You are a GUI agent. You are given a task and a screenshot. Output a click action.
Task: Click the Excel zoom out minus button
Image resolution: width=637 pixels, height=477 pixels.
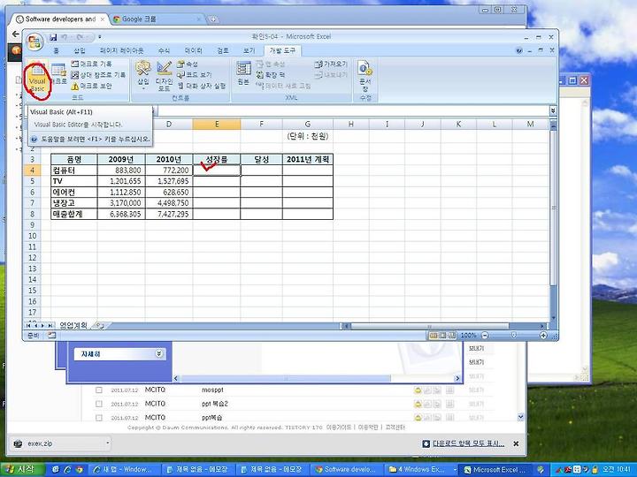coord(485,336)
